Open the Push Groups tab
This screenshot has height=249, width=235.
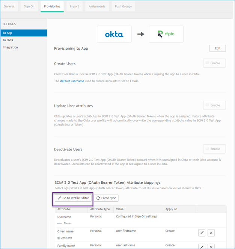[x=123, y=6]
